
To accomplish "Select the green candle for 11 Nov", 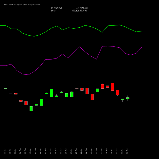I will [x=41, y=102].
